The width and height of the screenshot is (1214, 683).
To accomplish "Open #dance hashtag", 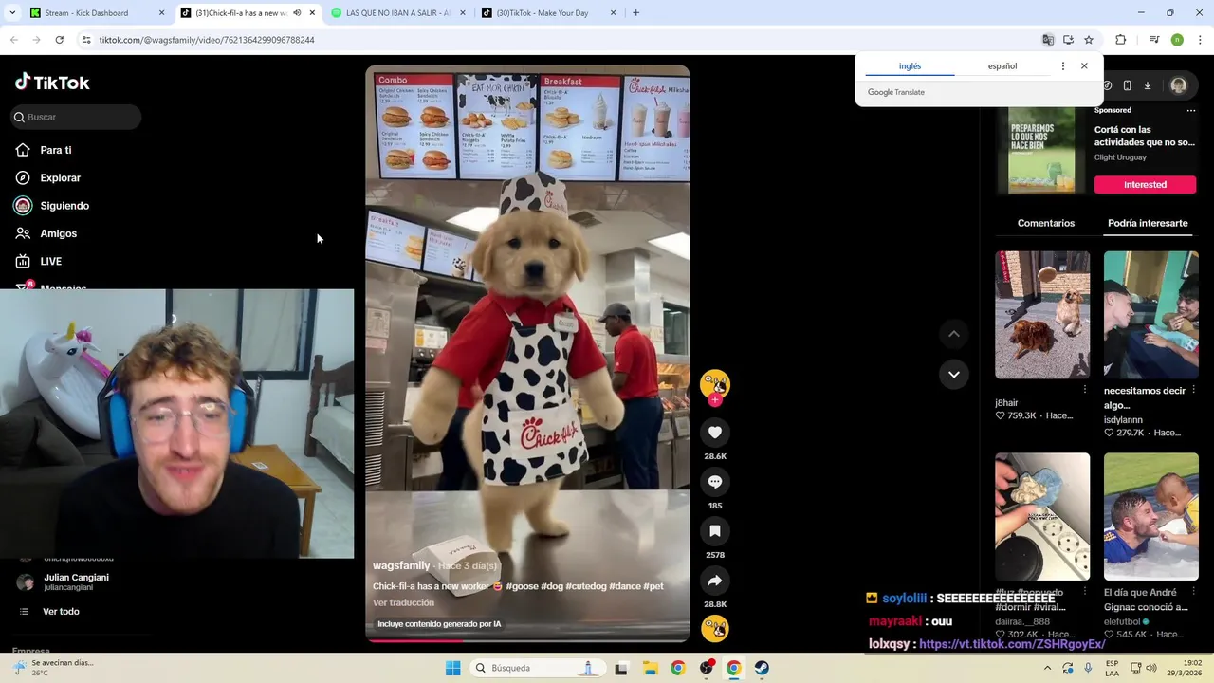I will [625, 586].
